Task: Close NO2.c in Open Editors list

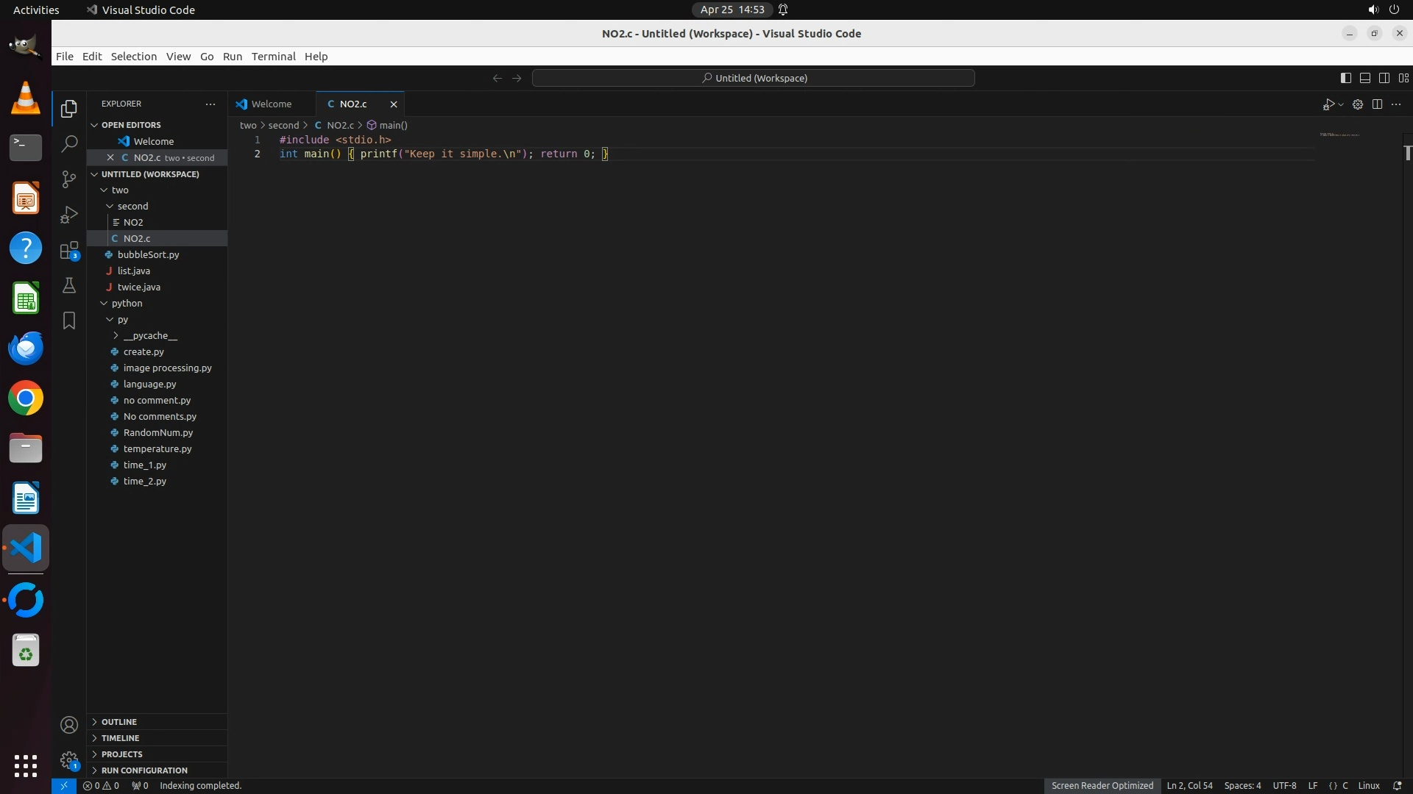Action: click(110, 157)
